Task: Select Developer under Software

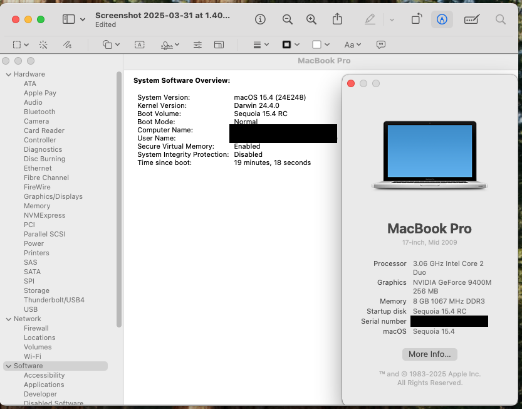Action: 40,394
